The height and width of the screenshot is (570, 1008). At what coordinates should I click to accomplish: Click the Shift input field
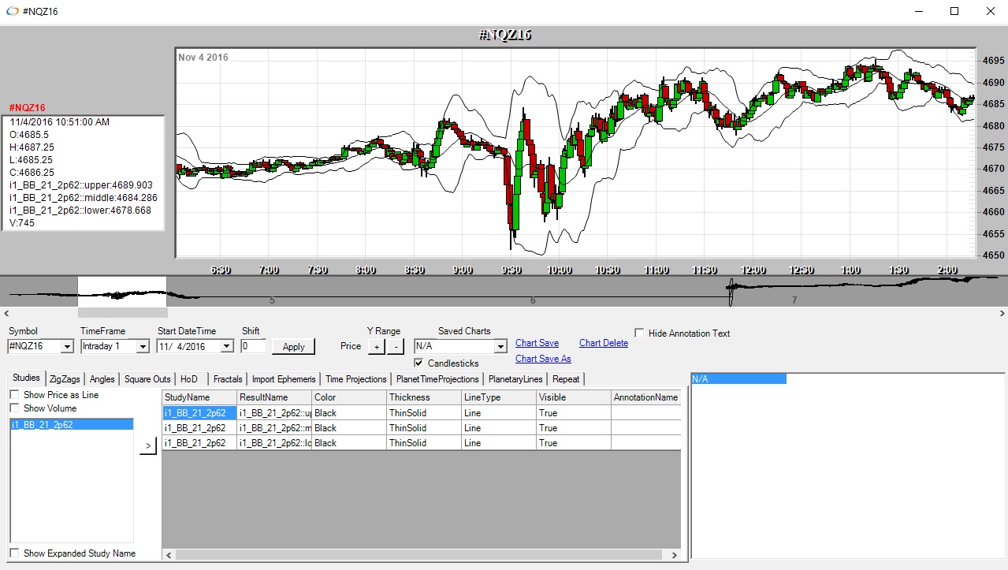253,346
